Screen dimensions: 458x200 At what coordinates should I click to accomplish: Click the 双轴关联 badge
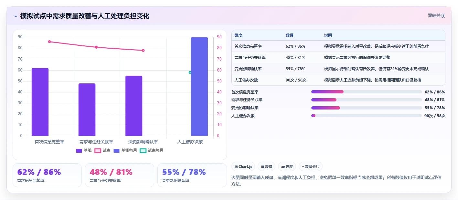pos(436,16)
